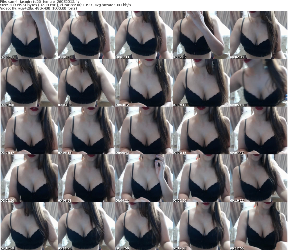
Task: Pick the thumbnail labeled 00:04:12
Action: (144, 83)
